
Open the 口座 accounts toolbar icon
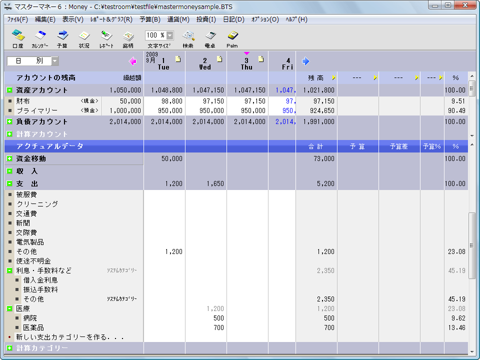tap(18, 39)
